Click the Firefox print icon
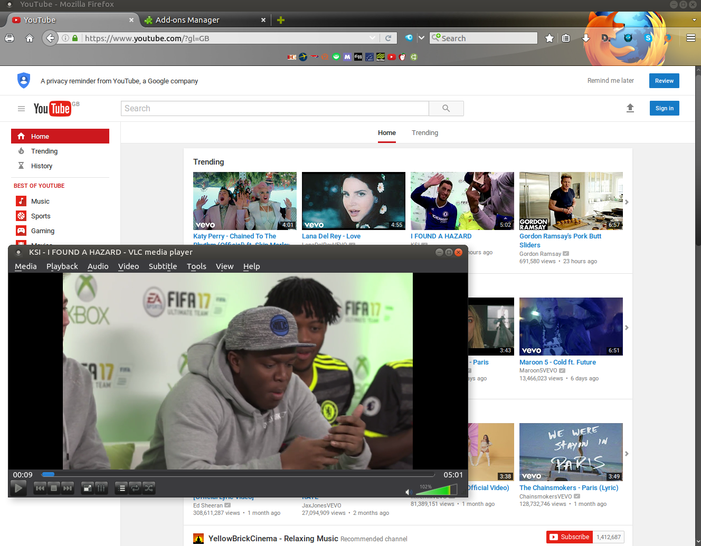701x546 pixels. pyautogui.click(x=10, y=38)
